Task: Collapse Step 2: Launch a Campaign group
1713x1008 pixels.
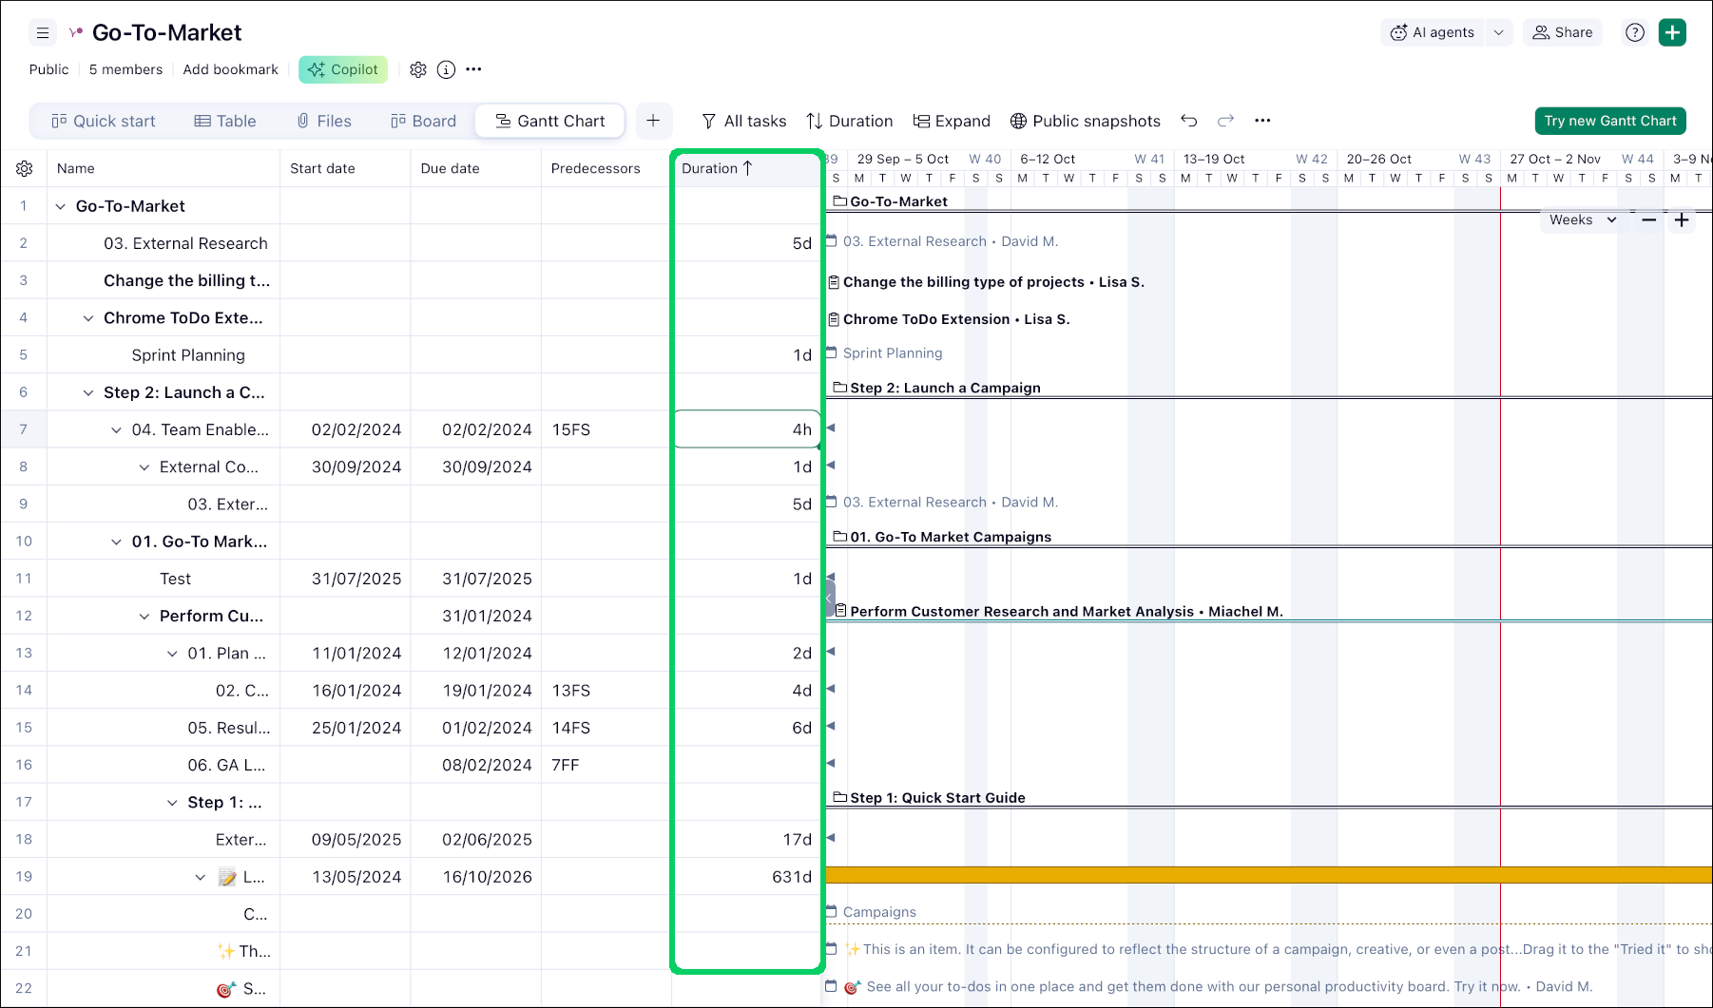Action: click(x=88, y=392)
